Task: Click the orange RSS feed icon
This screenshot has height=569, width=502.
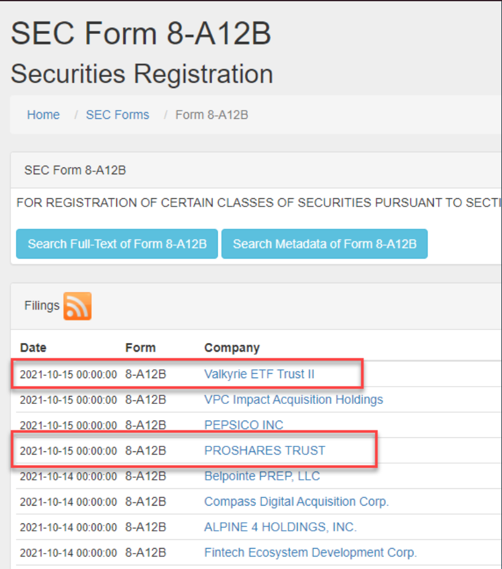Action: [77, 306]
